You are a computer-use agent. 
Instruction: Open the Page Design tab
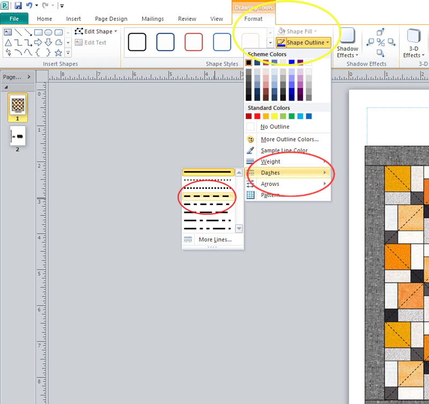point(111,19)
